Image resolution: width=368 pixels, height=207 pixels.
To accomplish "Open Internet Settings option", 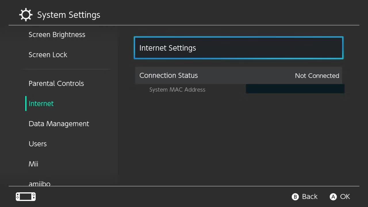I will pyautogui.click(x=239, y=48).
